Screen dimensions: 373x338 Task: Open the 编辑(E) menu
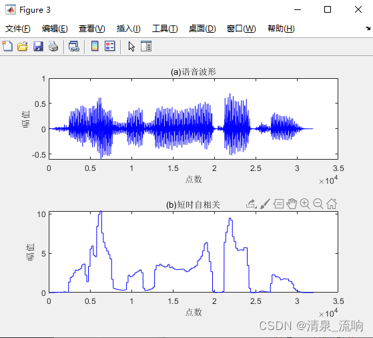point(55,29)
